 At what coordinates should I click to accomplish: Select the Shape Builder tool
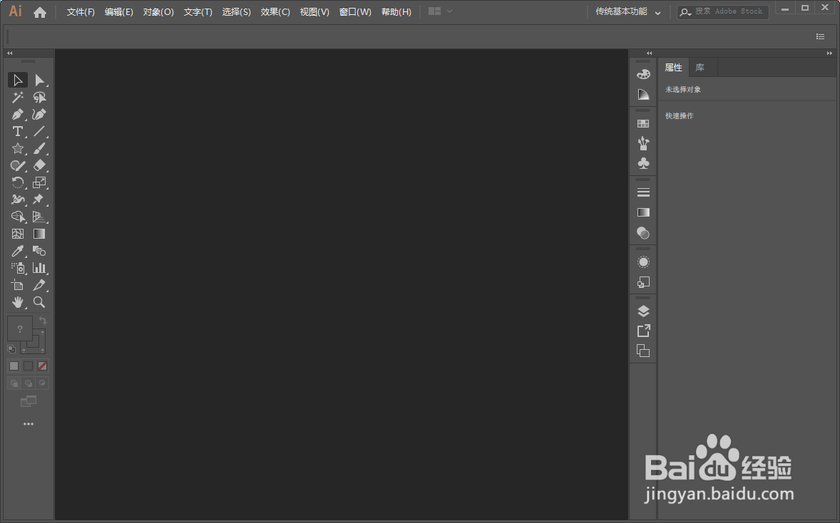pyautogui.click(x=18, y=217)
